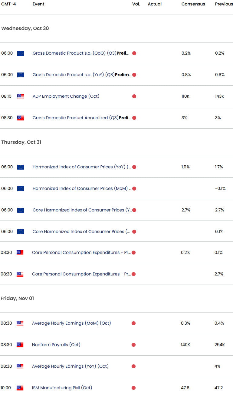Select the volatility dot for ISM Manufacturing PMI
This screenshot has width=233, height=395.
tap(133, 388)
